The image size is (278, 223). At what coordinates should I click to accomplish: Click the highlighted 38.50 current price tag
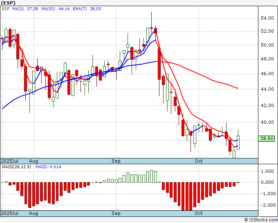pos(267,138)
